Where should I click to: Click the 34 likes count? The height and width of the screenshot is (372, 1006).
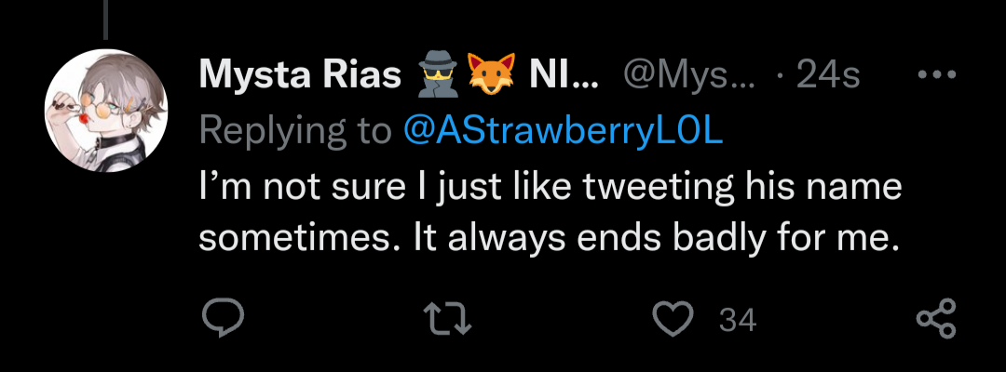738,321
